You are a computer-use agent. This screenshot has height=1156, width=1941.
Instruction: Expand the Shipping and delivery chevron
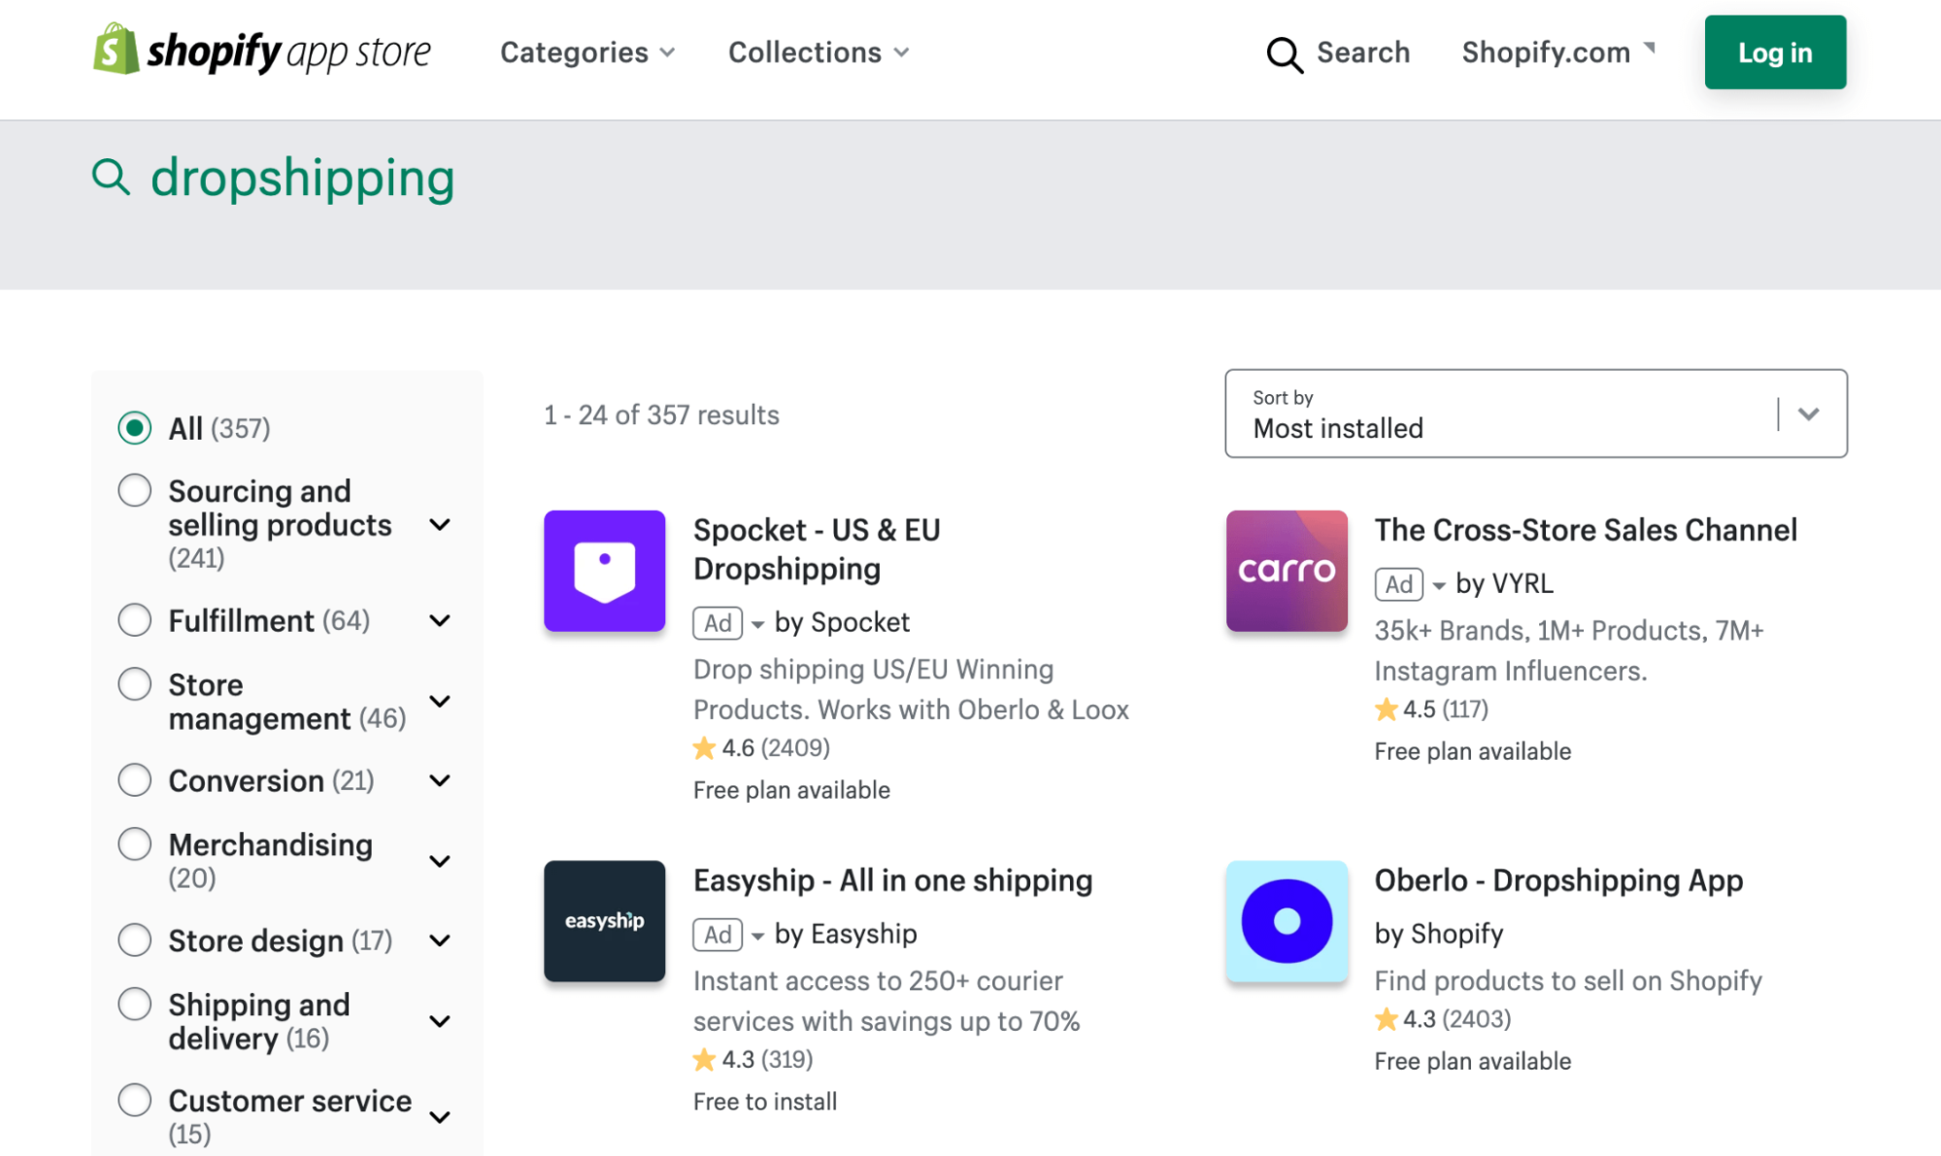tap(440, 1021)
